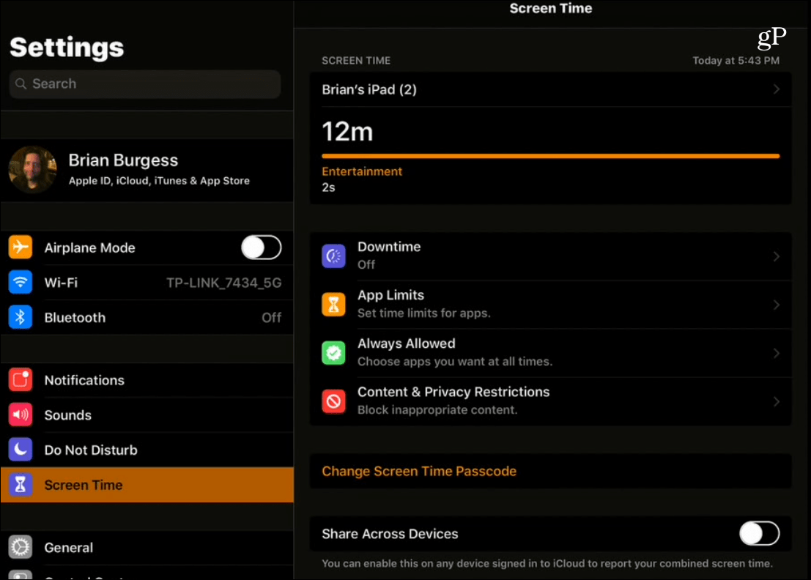Viewport: 811px width, 580px height.
Task: Click the search magnifier icon
Action: [21, 83]
